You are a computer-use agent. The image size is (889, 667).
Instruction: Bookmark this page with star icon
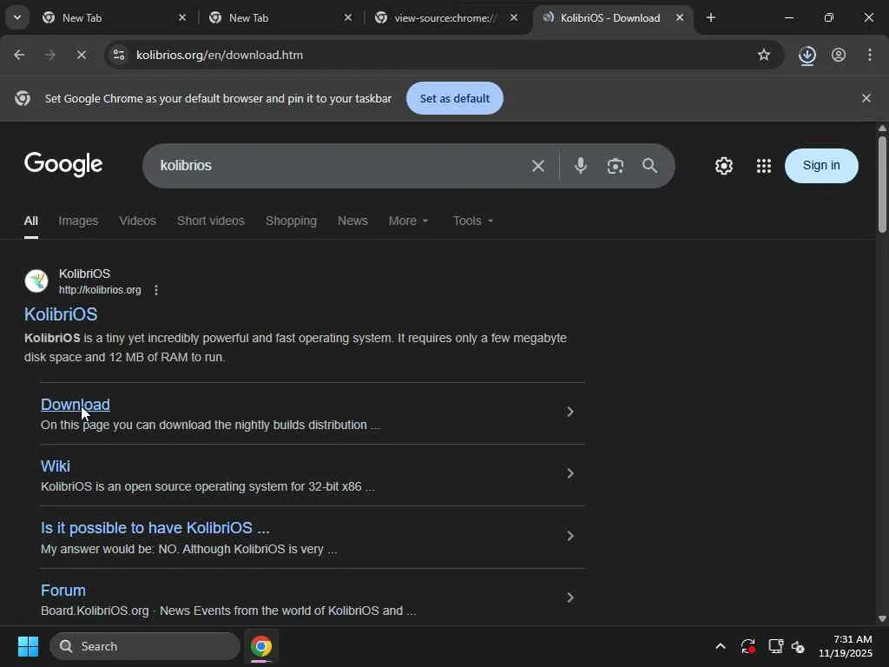pyautogui.click(x=764, y=55)
